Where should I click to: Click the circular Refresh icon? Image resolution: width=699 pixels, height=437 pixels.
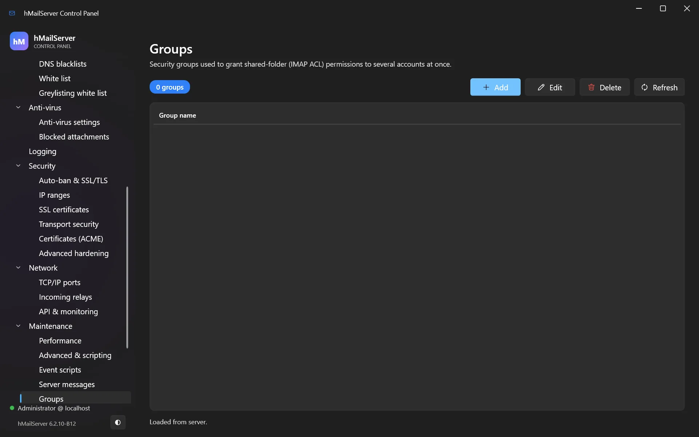click(x=644, y=87)
